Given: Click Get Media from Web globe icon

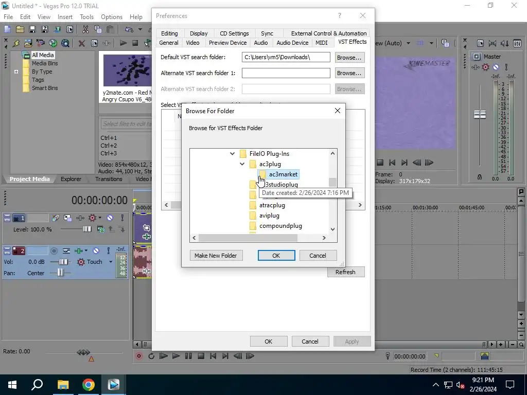Looking at the screenshot, I should click(65, 43).
